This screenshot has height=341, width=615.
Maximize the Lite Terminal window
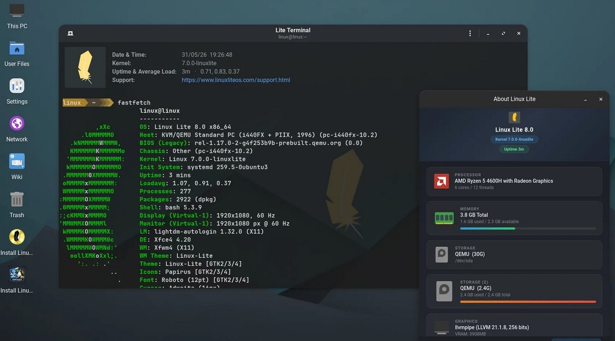(503, 33)
